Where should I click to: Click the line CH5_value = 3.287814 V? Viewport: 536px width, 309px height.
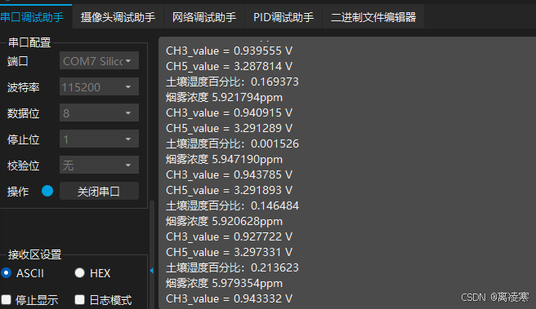230,66
